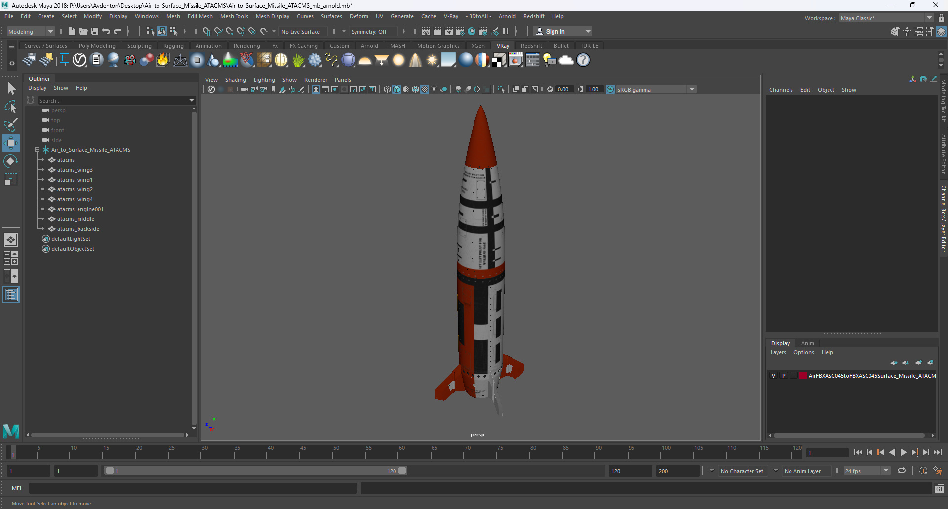This screenshot has width=948, height=509.
Task: Open the sRGB gamma dropdown
Action: [x=656, y=89]
